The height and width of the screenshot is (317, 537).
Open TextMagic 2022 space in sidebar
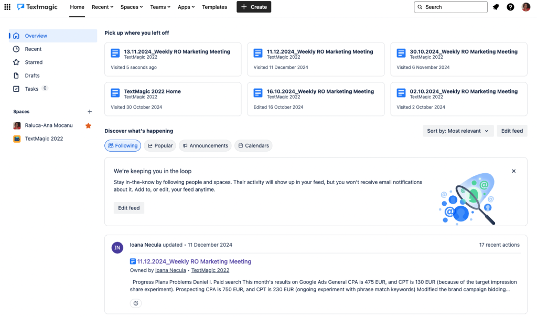pos(53,139)
